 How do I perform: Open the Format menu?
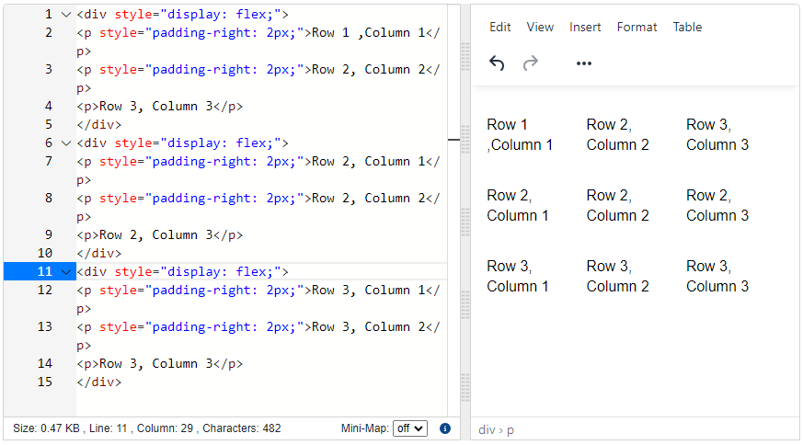coord(637,28)
